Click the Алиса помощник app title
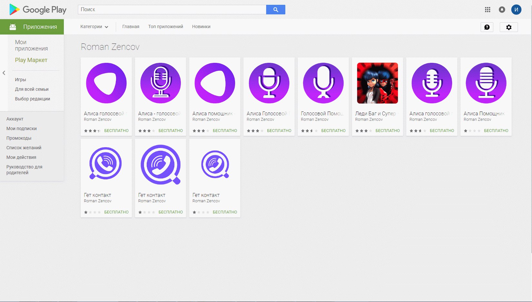Image resolution: width=532 pixels, height=302 pixels. [x=214, y=114]
